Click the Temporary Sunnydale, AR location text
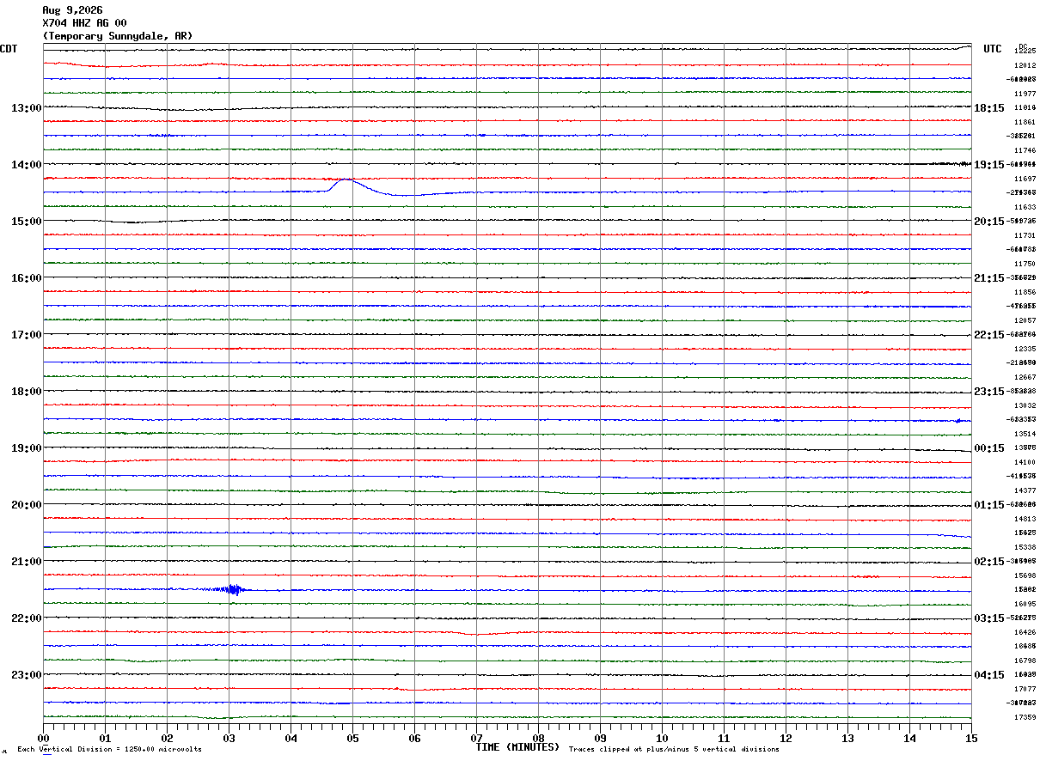Image resolution: width=1040 pixels, height=761 pixels. pos(118,36)
